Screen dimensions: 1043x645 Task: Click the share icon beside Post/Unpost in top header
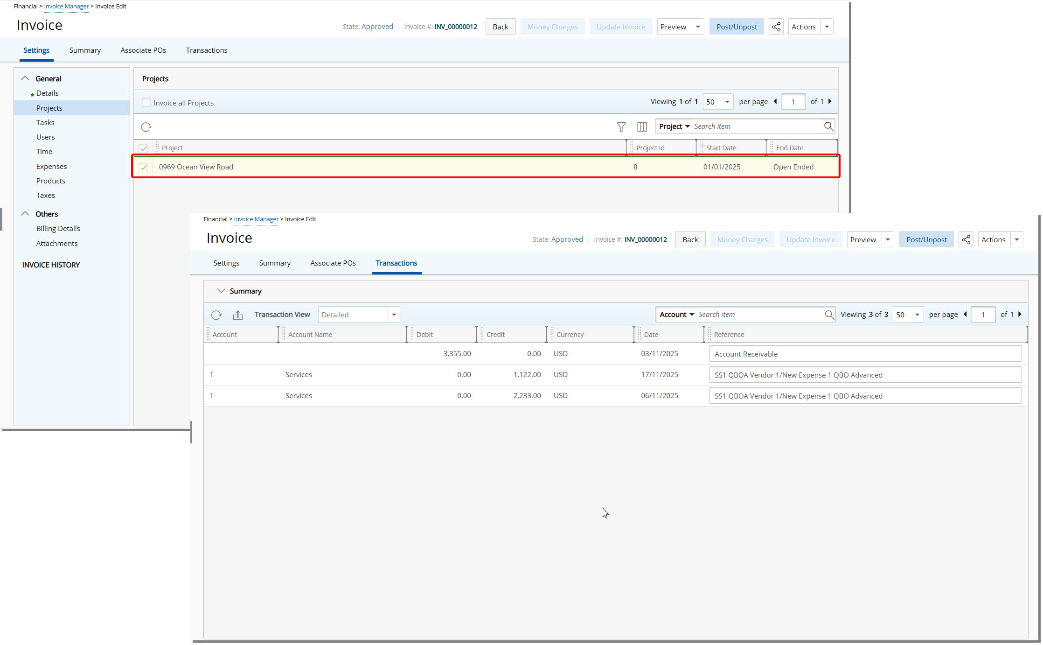point(776,27)
